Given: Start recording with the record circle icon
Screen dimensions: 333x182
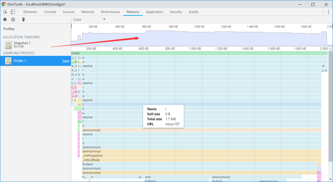Looking at the screenshot, I should pyautogui.click(x=5, y=20).
